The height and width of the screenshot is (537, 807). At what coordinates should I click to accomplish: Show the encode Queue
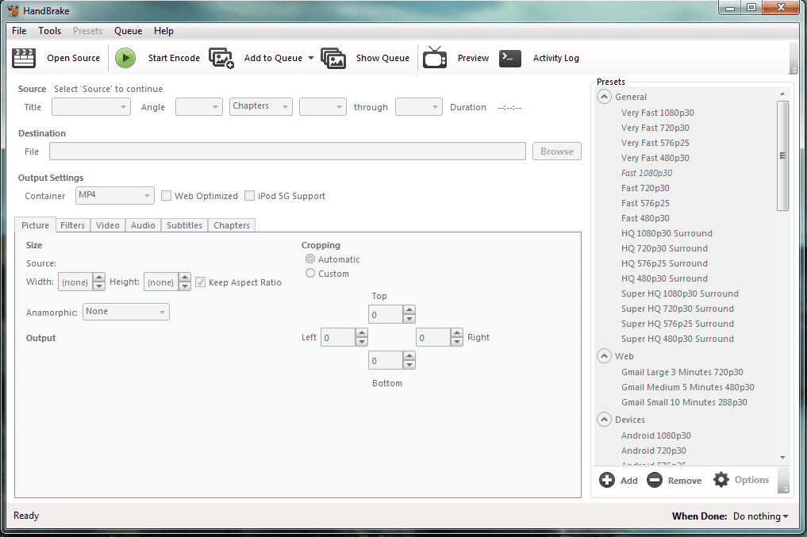382,58
